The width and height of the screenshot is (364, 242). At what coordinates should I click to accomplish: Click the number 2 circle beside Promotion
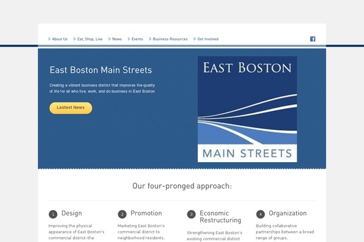pos(122,214)
